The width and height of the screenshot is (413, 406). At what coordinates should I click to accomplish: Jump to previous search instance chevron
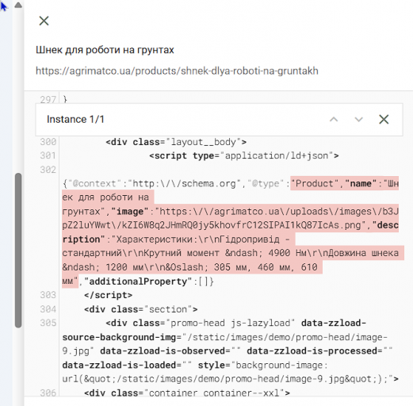pyautogui.click(x=334, y=120)
